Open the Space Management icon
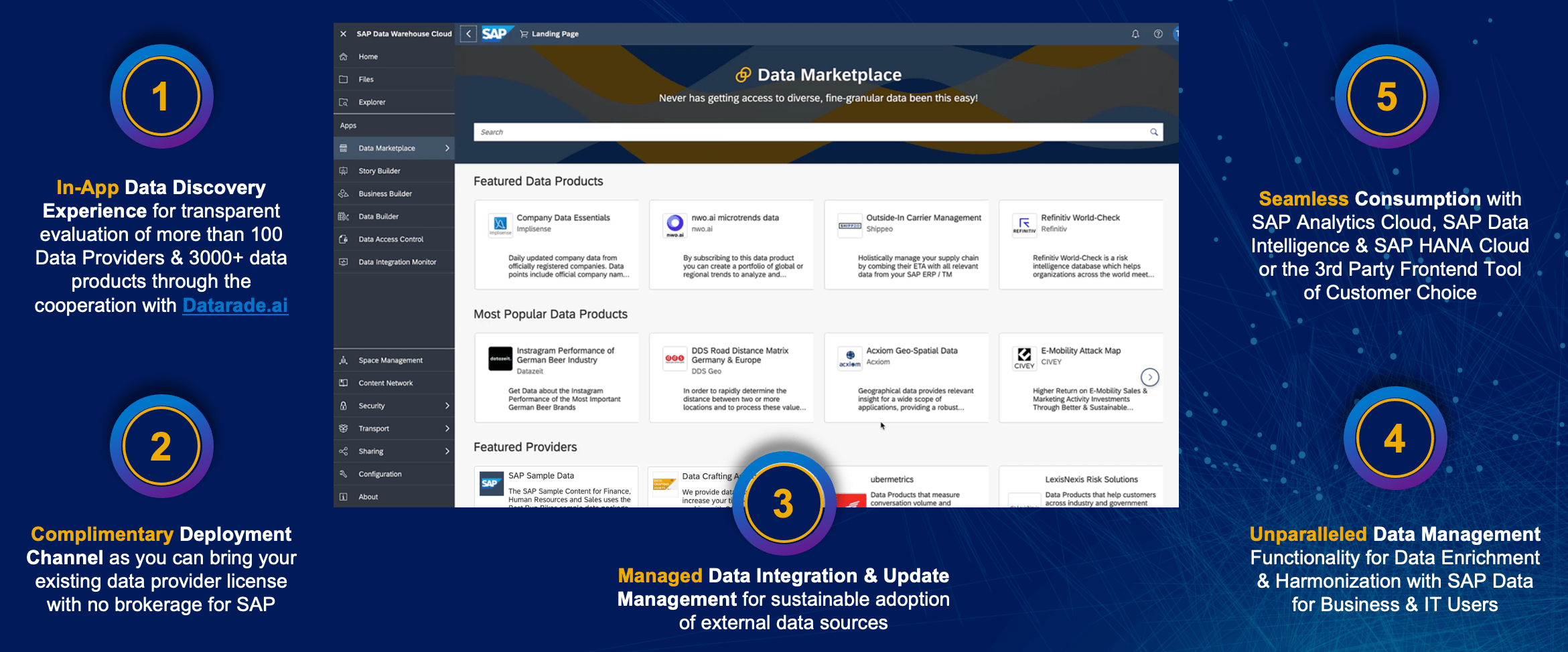Viewport: 1568px width, 652px height. [x=344, y=361]
